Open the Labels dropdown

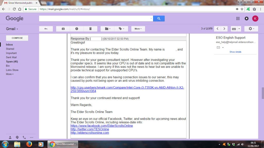121,29
